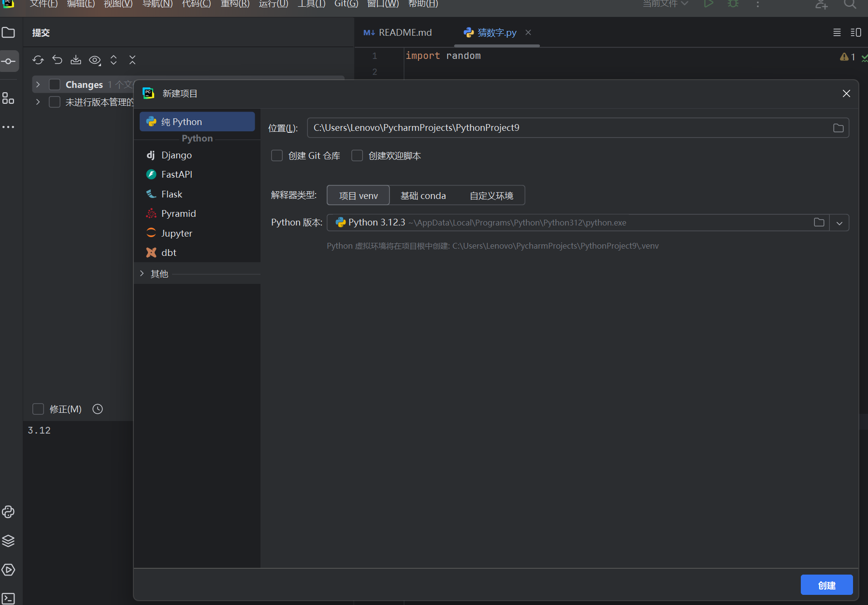Select 自定义环境 interpreter type

491,196
